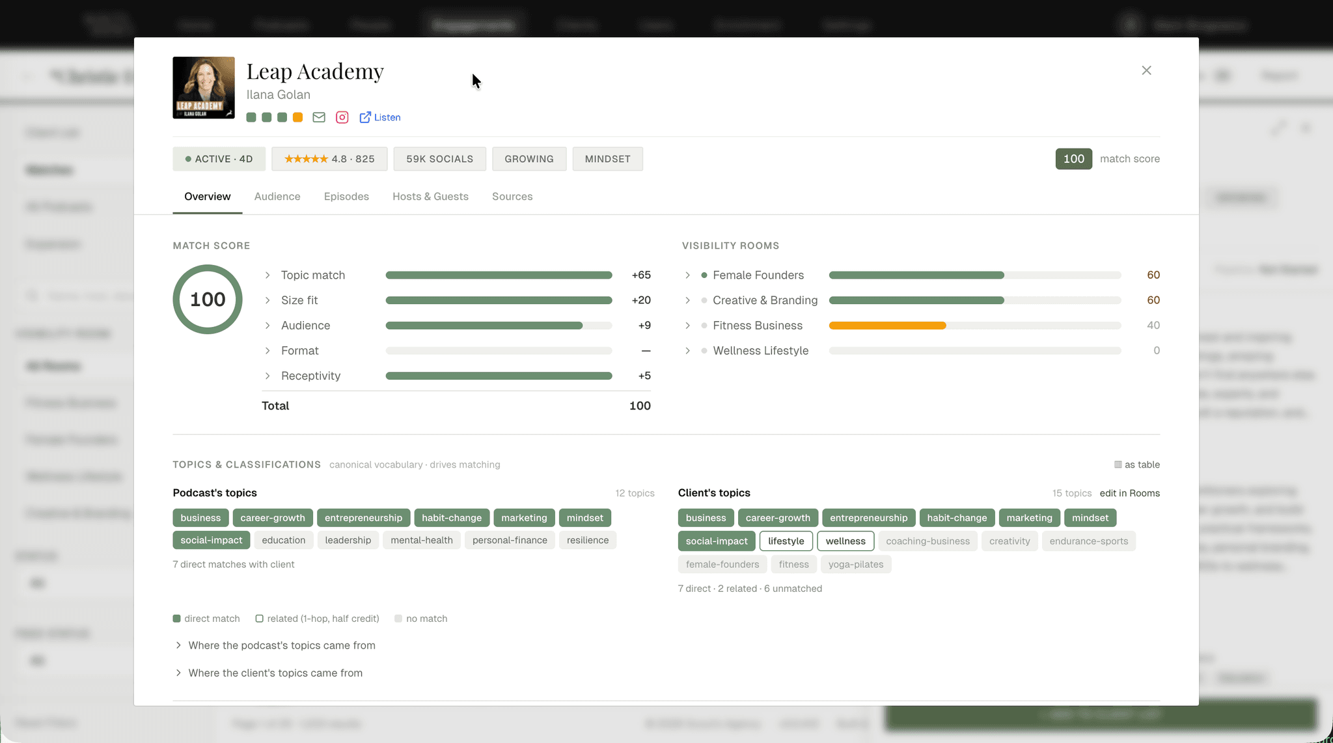Select the "business" tag in Podcast's topics
The image size is (1333, 743).
[200, 518]
